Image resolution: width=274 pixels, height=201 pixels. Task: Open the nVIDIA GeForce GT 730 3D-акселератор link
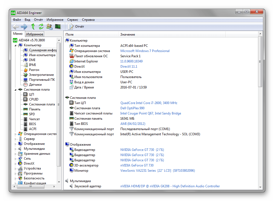click(137, 165)
